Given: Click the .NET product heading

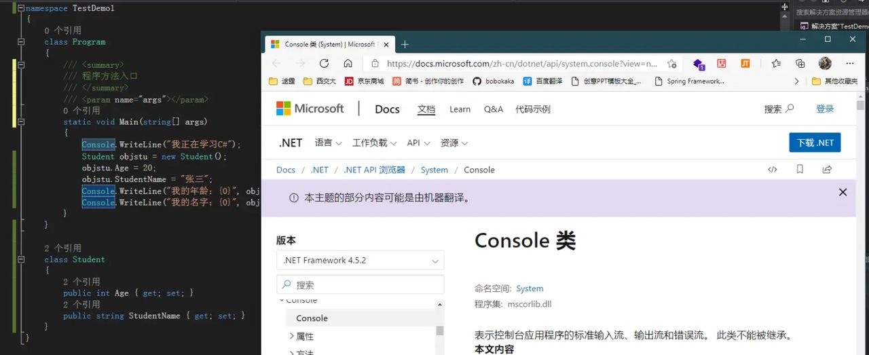Looking at the screenshot, I should (x=290, y=143).
